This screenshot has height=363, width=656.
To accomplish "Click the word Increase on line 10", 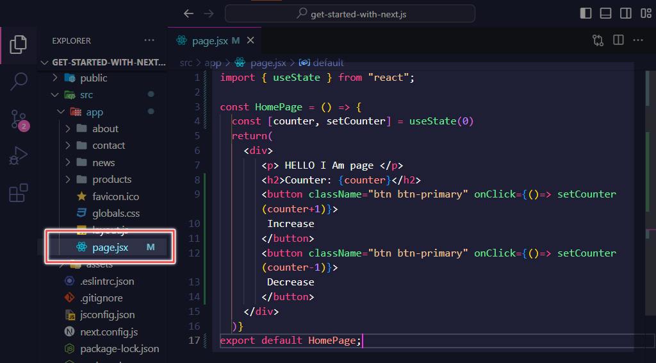I will 291,224.
